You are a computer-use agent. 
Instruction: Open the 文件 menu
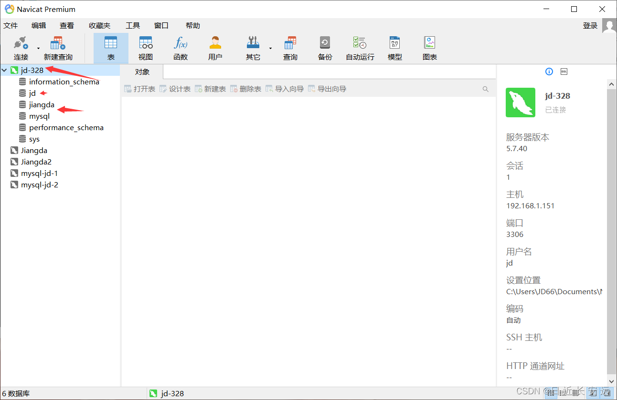pos(11,26)
